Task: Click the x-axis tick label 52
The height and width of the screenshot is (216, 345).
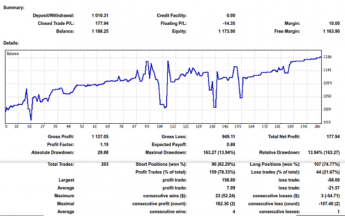Action: [x=82, y=127]
